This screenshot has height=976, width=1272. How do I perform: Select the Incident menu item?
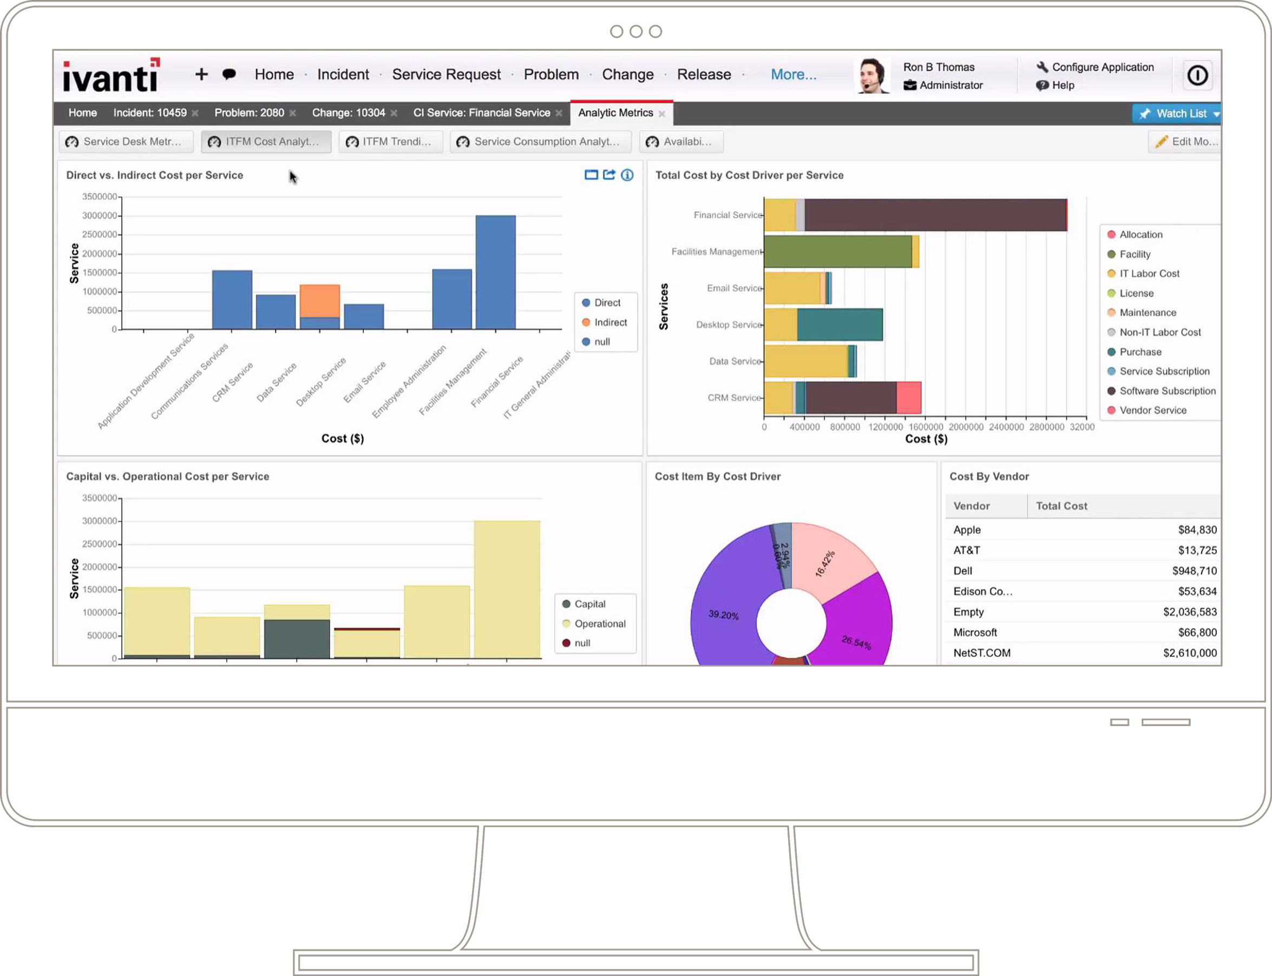344,74
